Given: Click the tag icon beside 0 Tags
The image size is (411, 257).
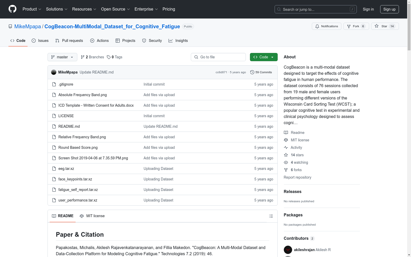Looking at the screenshot, I should (x=109, y=57).
